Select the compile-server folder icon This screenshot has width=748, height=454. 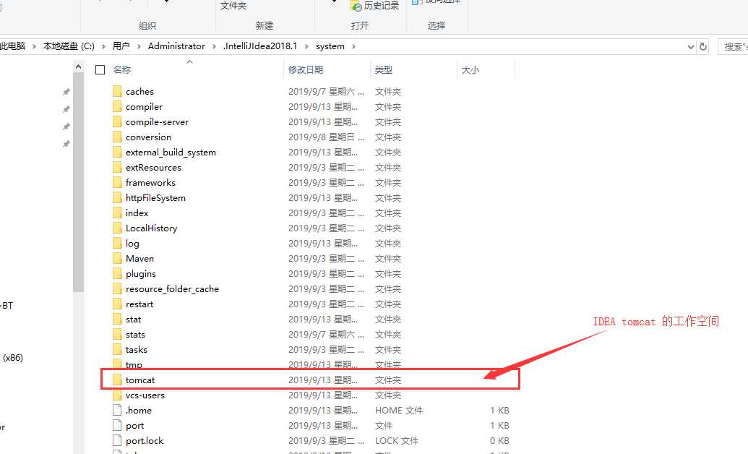point(117,121)
